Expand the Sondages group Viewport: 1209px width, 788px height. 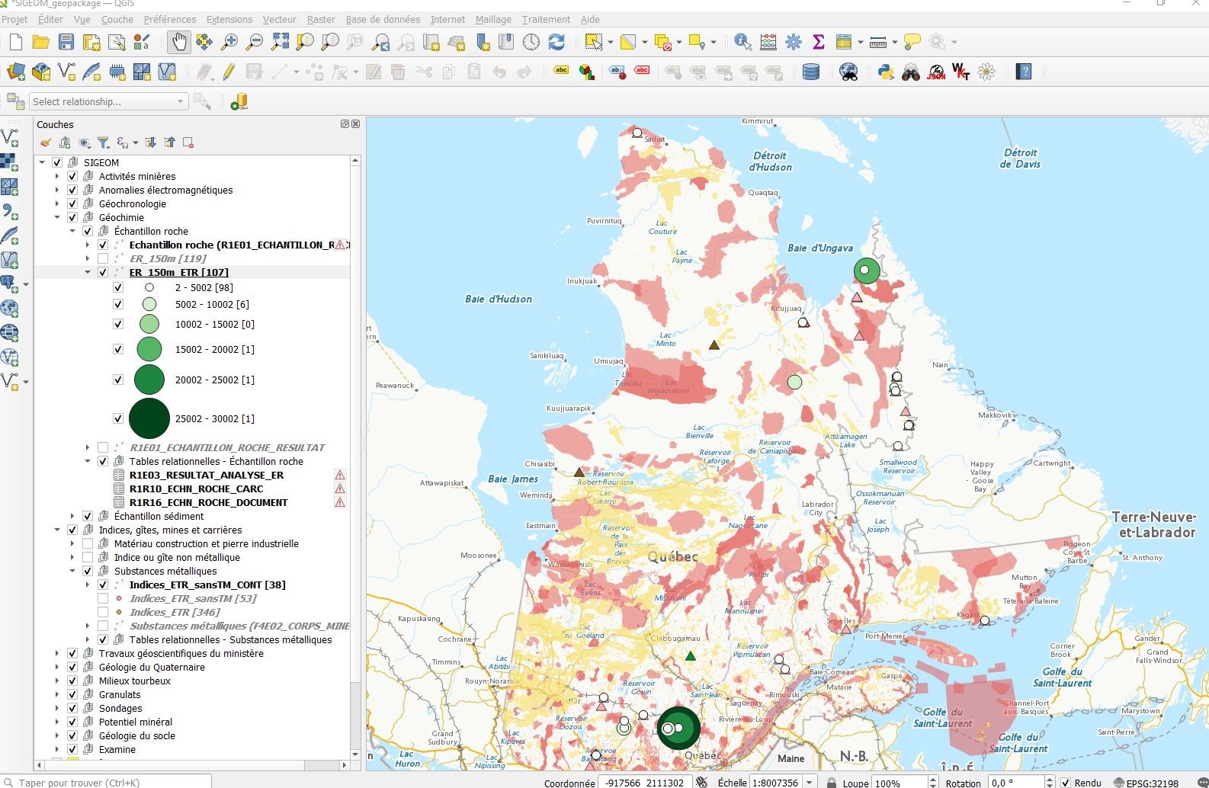point(57,708)
